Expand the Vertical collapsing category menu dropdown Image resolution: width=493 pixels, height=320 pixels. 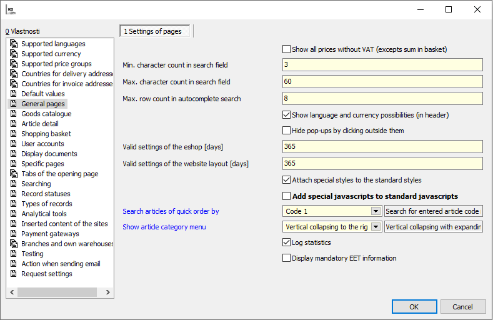(x=376, y=227)
